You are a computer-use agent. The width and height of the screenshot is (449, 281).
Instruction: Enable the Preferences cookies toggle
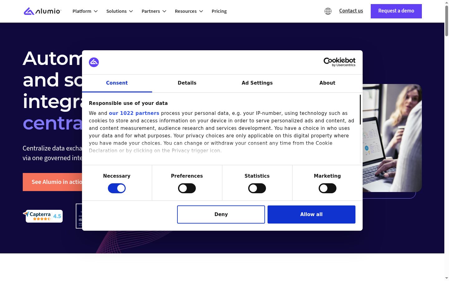pyautogui.click(x=187, y=188)
